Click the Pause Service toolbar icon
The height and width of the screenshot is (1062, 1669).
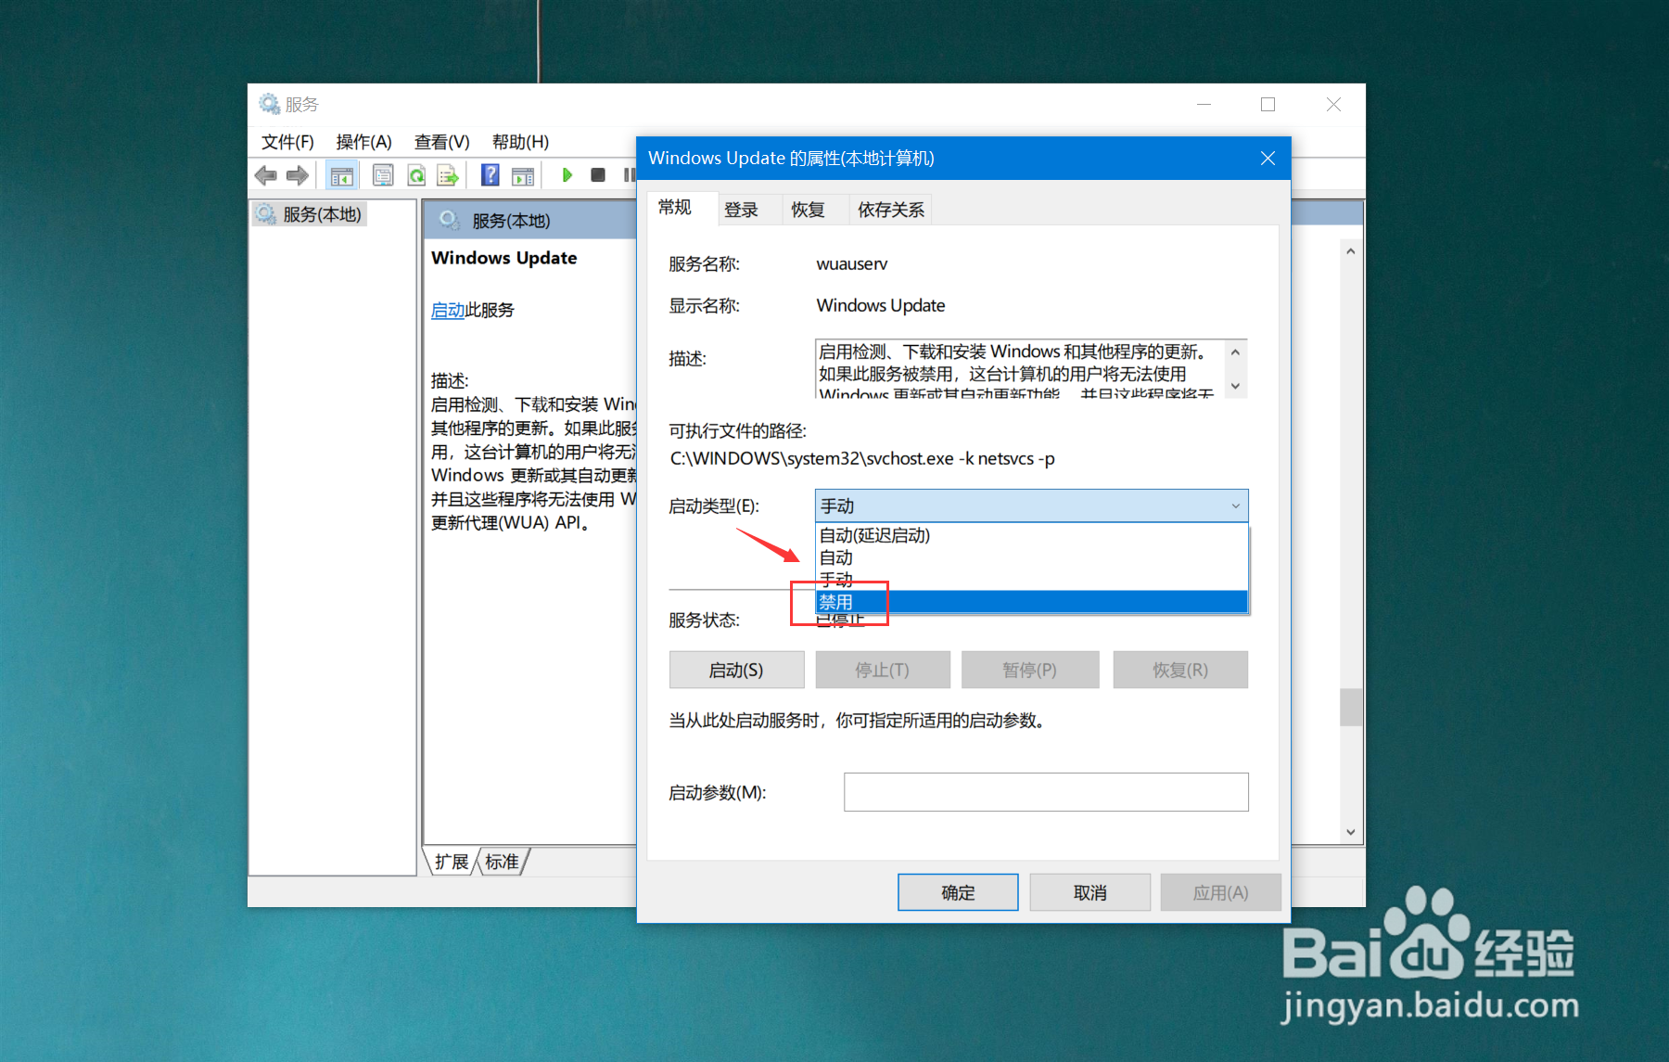point(629,174)
